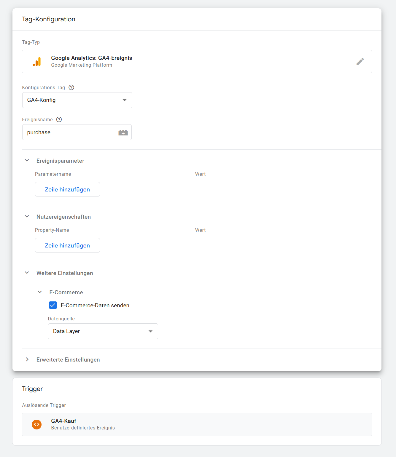The image size is (396, 457).
Task: Uncheck E-Commerce-Daten senden checkbox
Action: (53, 305)
